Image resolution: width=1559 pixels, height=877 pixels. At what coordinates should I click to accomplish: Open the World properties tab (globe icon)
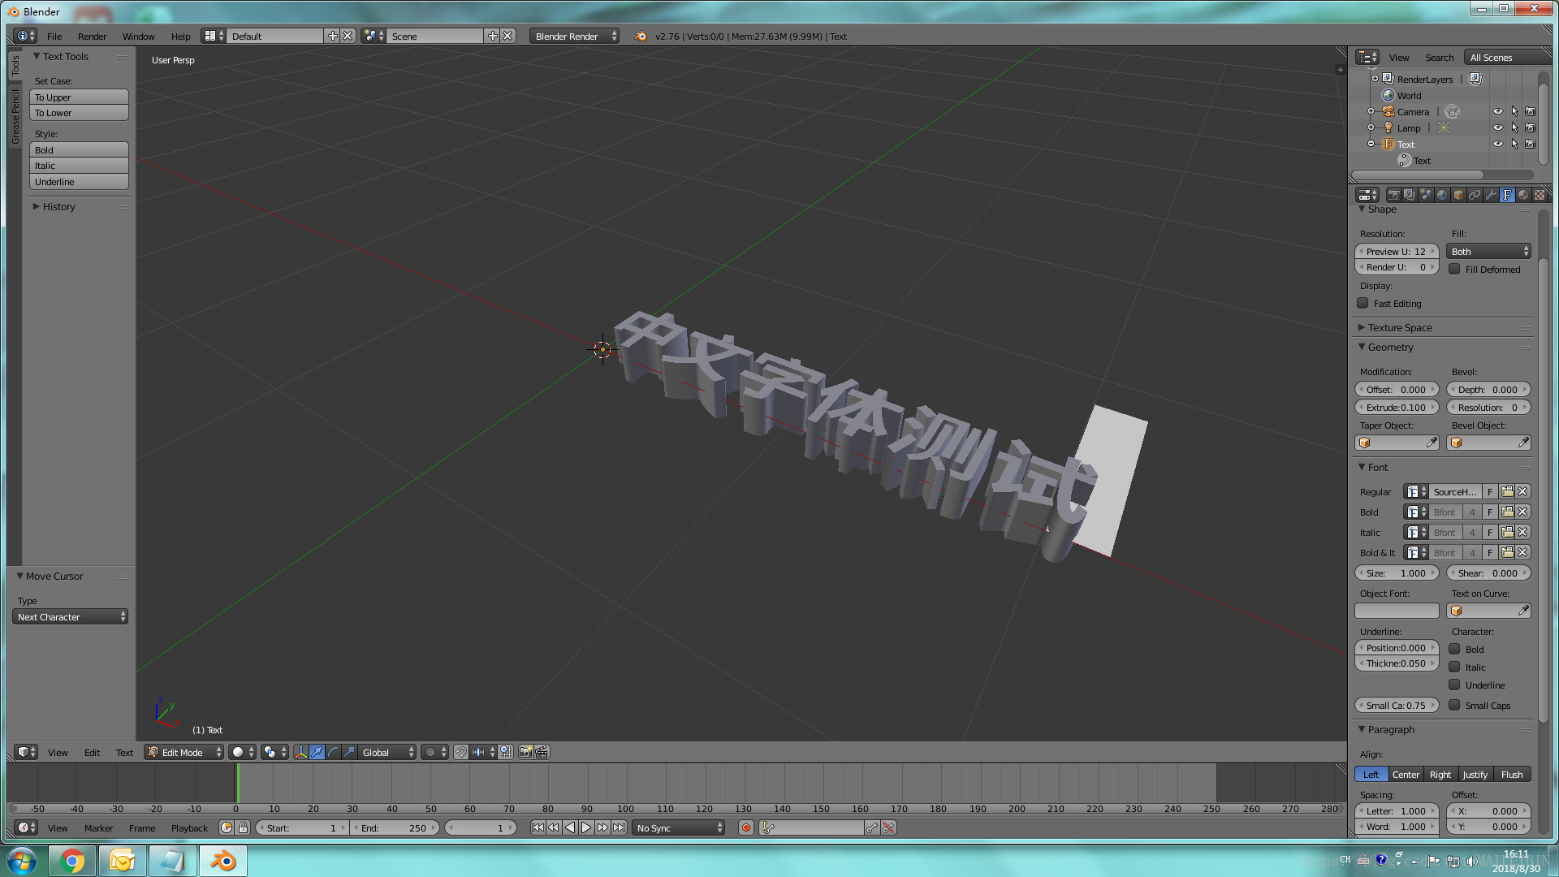click(x=1442, y=195)
